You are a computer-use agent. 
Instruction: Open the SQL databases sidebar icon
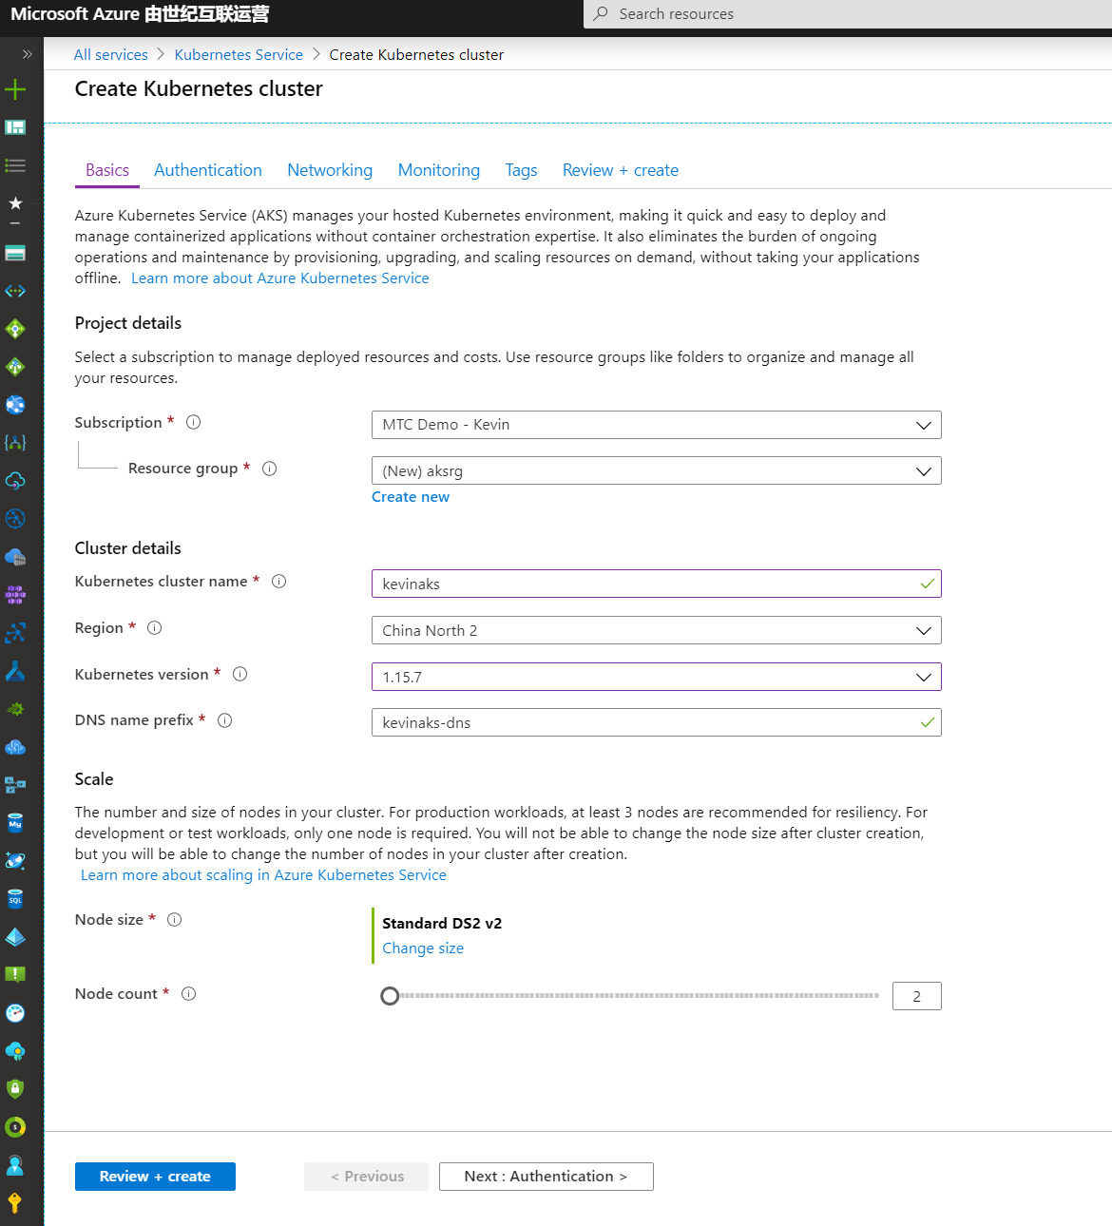(x=15, y=899)
